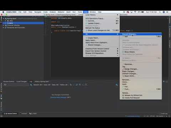
Task: Open Notification Center icon
Action: tap(167, 12)
